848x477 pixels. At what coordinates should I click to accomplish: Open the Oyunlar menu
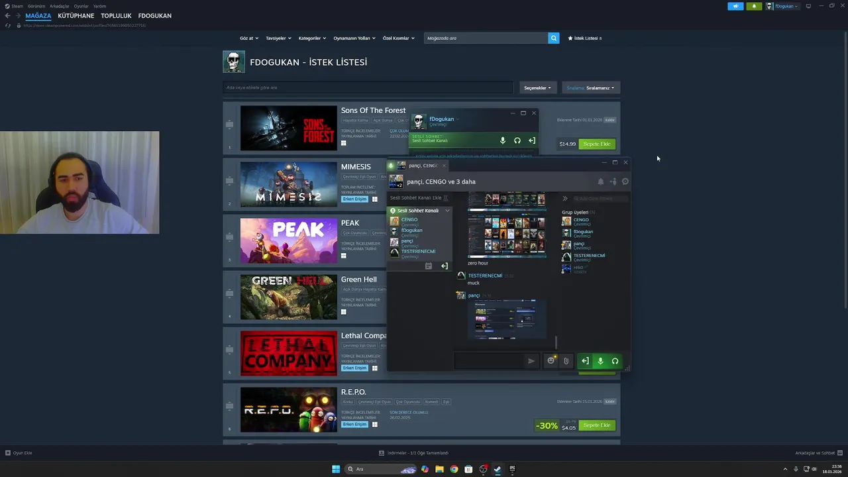pos(81,6)
